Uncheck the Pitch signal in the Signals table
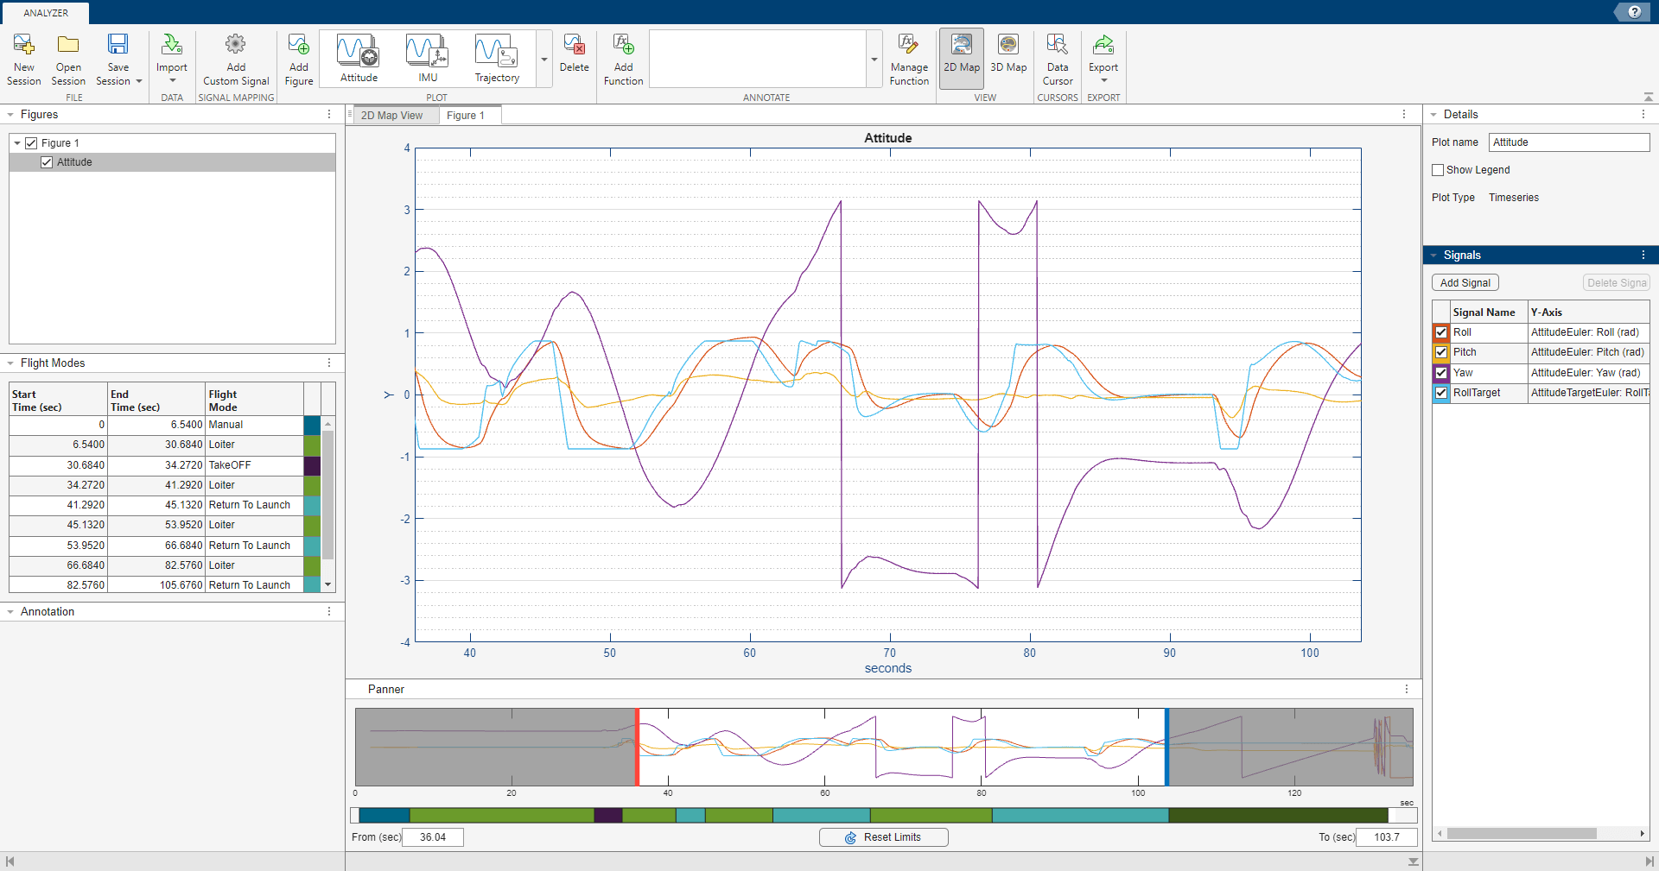Image resolution: width=1659 pixels, height=871 pixels. coord(1441,352)
